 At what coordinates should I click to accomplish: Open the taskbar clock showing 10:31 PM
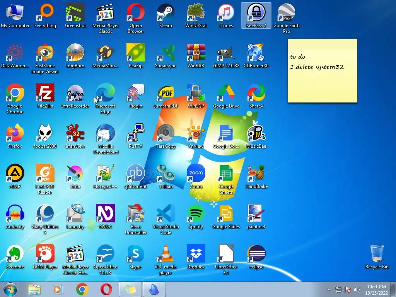point(376,290)
